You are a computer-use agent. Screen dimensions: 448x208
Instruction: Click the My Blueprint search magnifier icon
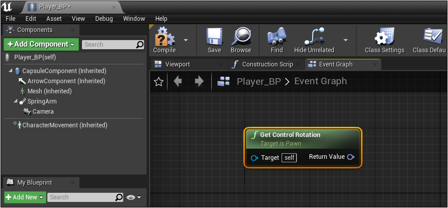pyautogui.click(x=119, y=197)
